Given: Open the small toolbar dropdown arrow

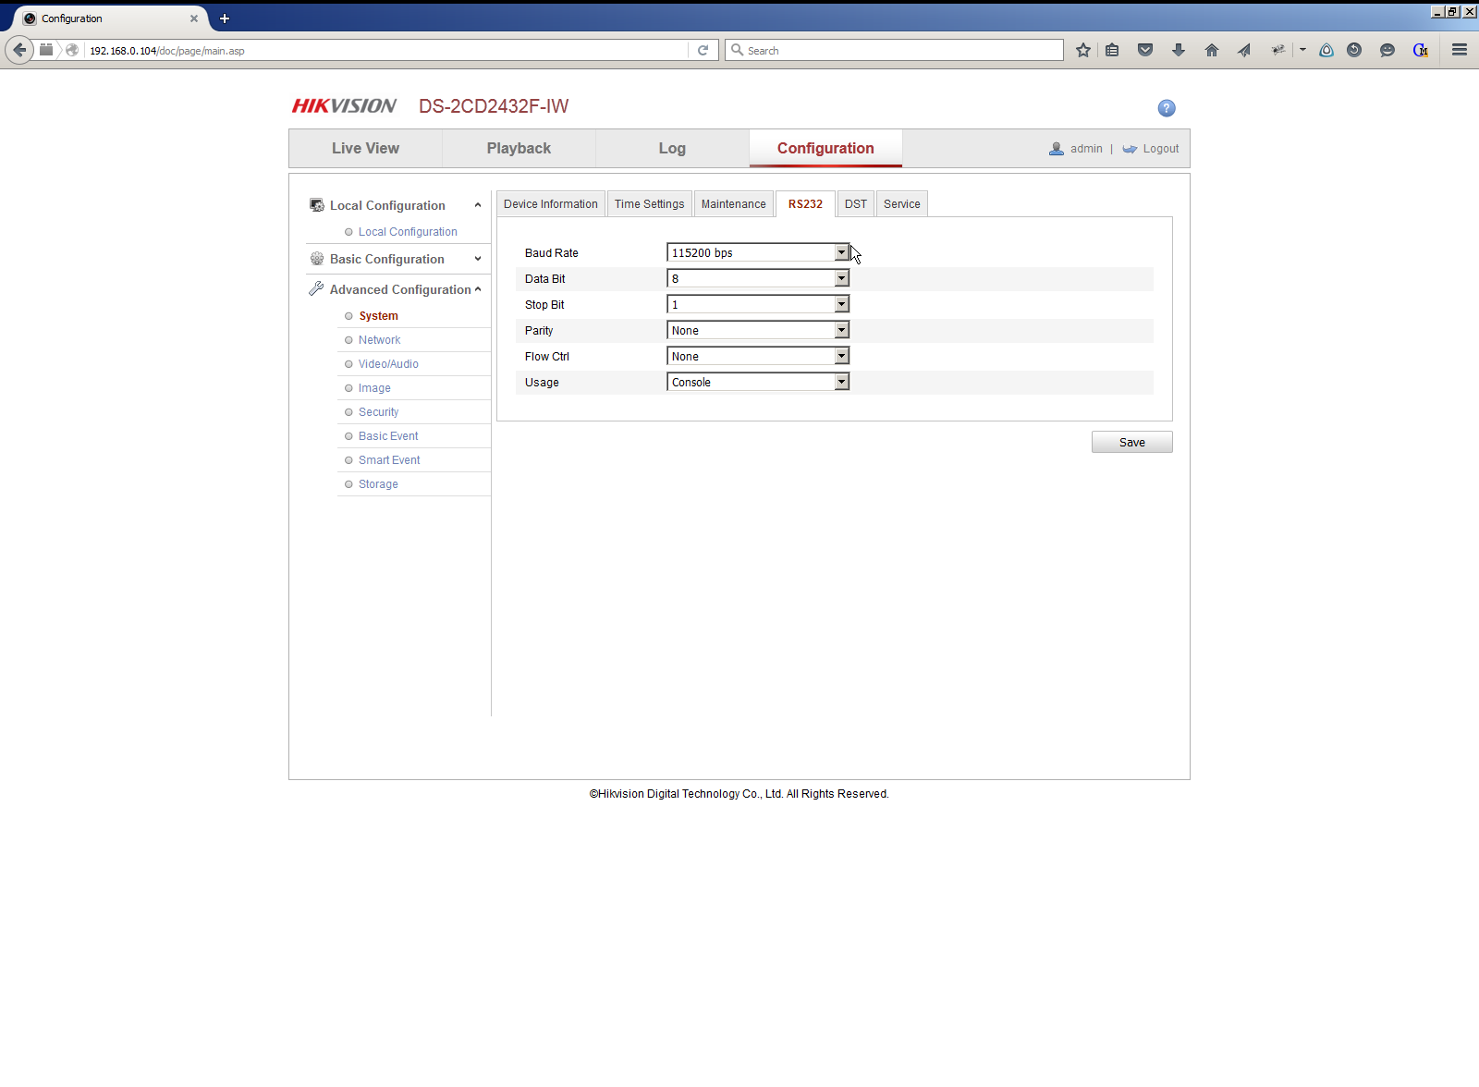Looking at the screenshot, I should 1302,50.
